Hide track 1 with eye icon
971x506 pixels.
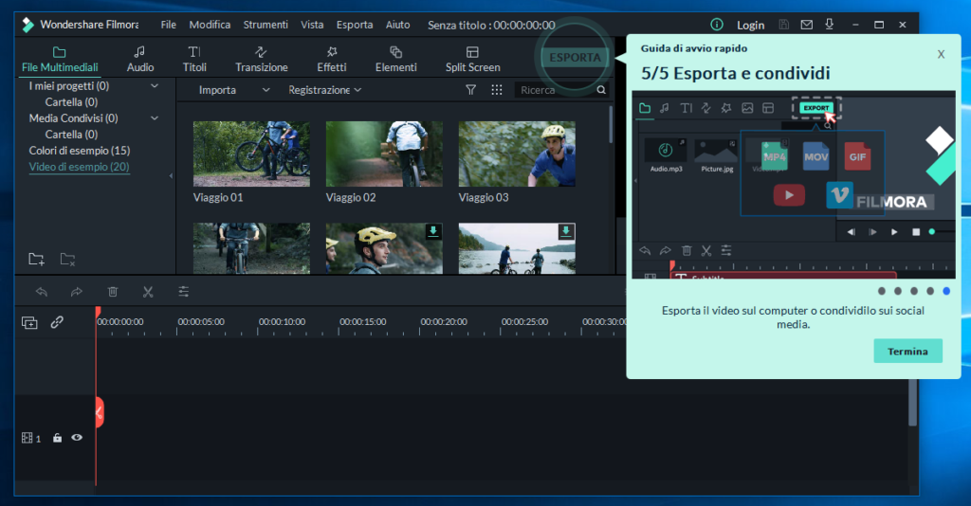(x=77, y=438)
